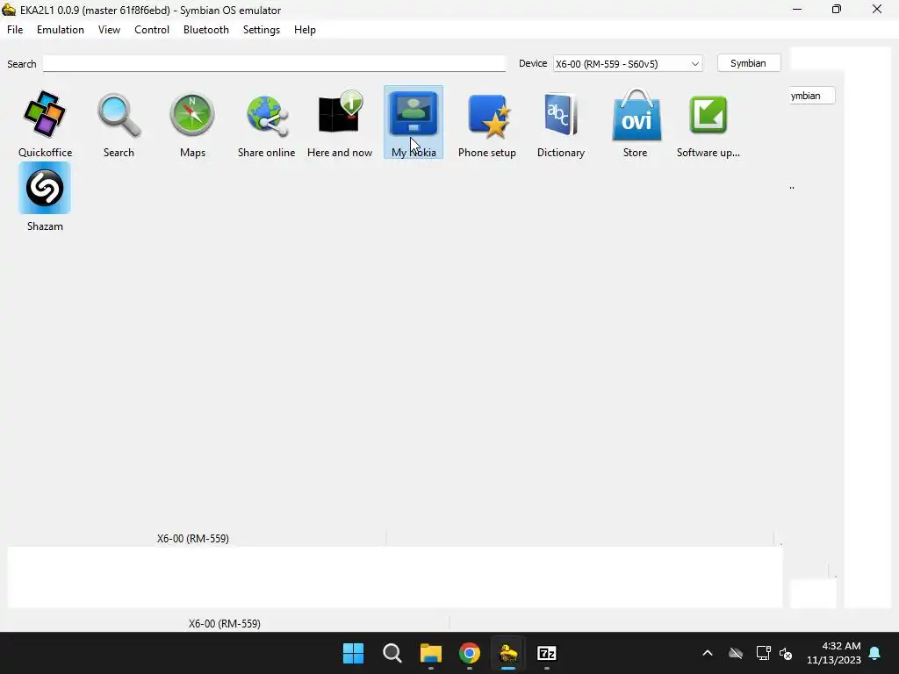This screenshot has height=674, width=899.
Task: Expand the Device selection dropdown
Action: point(628,63)
